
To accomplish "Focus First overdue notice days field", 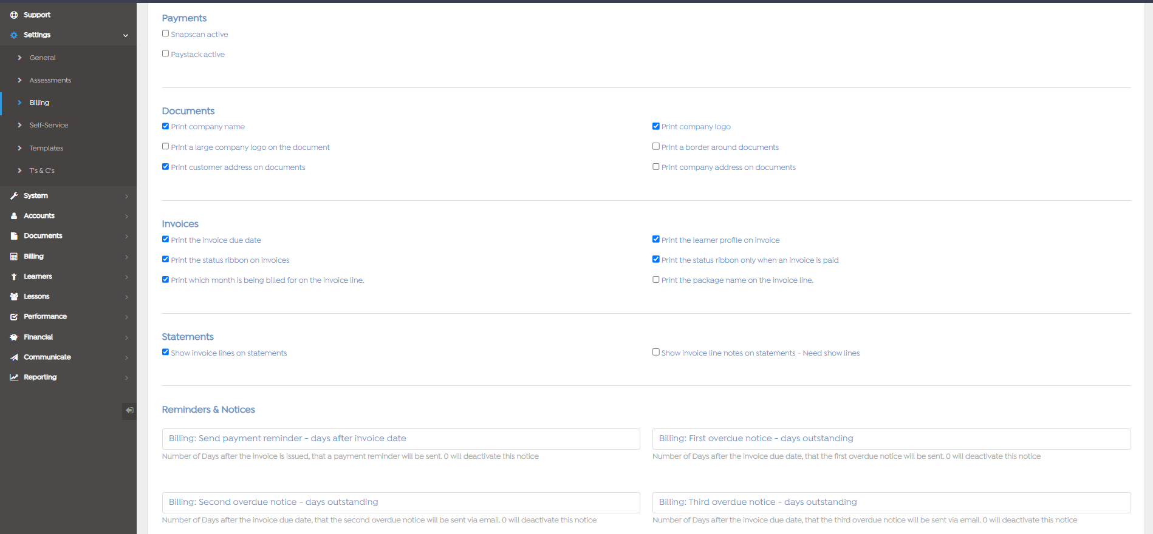I will pyautogui.click(x=892, y=439).
